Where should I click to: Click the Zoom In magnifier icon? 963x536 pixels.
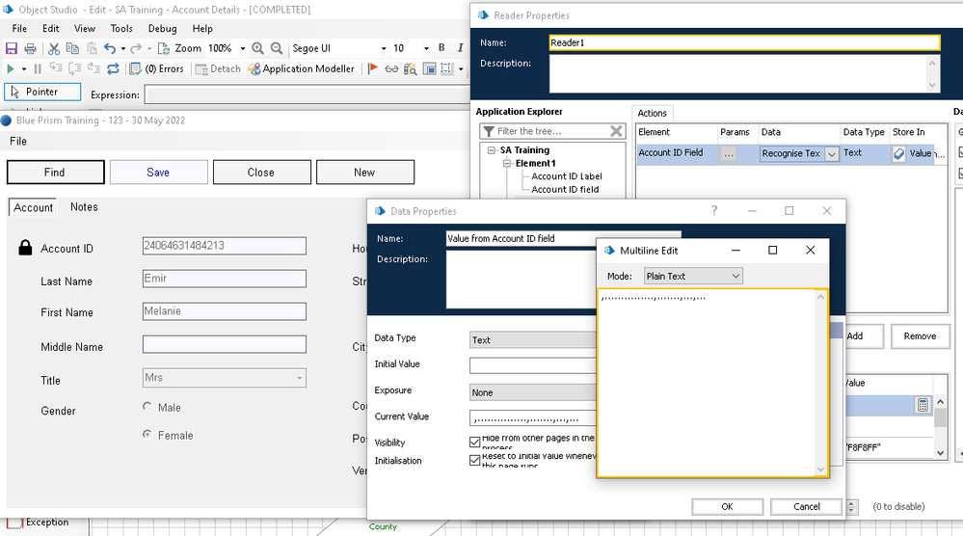(258, 48)
